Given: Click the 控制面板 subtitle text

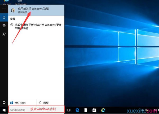Looking at the screenshot, I should (23, 12).
